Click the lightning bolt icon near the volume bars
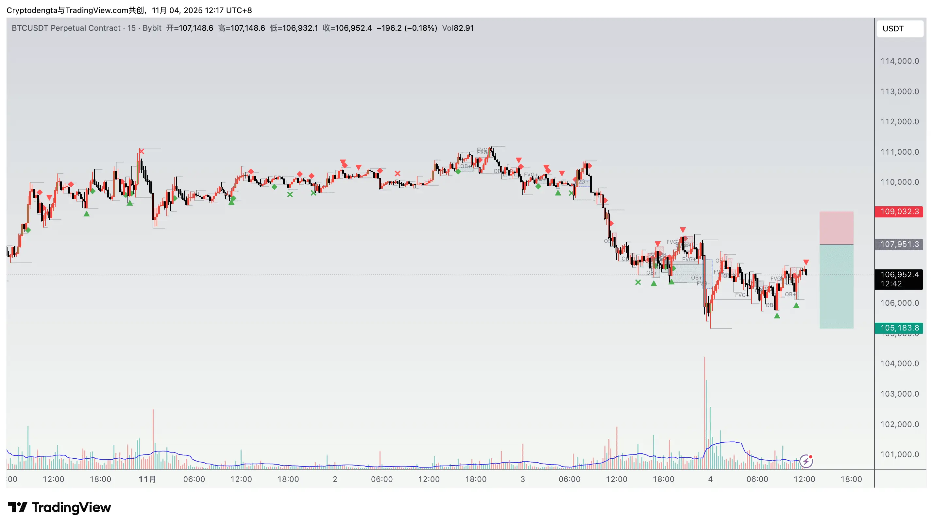933x527 pixels. tap(806, 461)
